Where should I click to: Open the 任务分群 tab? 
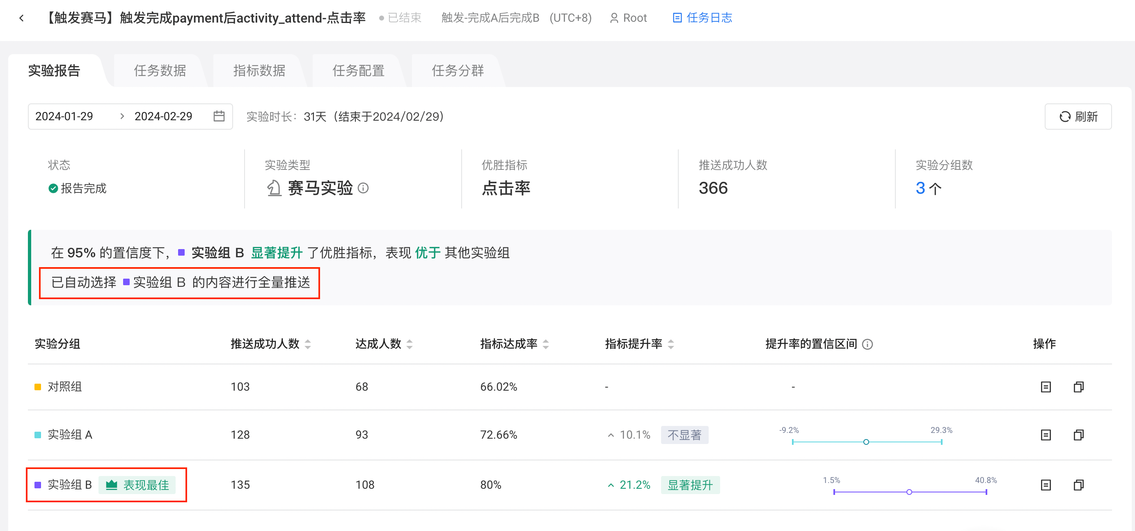458,71
